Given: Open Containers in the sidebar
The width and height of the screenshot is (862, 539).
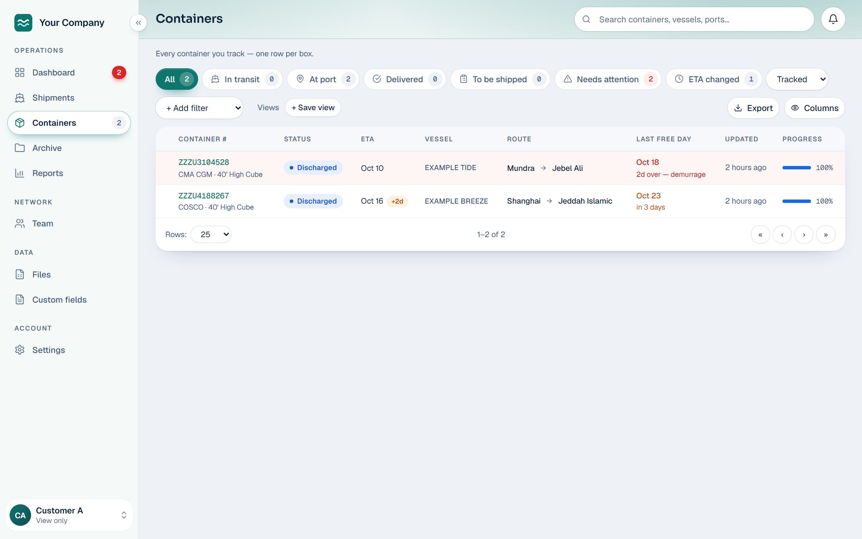Looking at the screenshot, I should (x=69, y=123).
